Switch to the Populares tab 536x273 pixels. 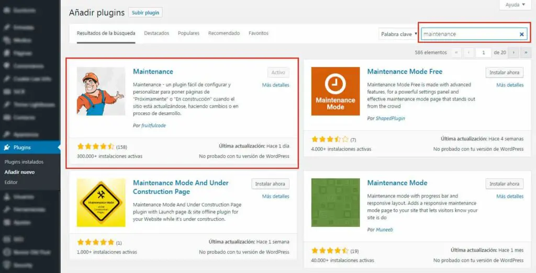click(188, 33)
